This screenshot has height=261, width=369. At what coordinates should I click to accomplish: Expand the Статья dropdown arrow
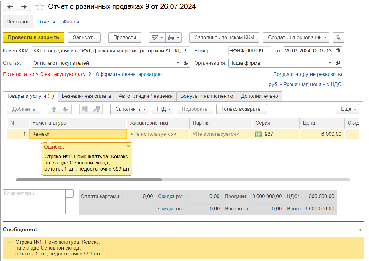178,63
